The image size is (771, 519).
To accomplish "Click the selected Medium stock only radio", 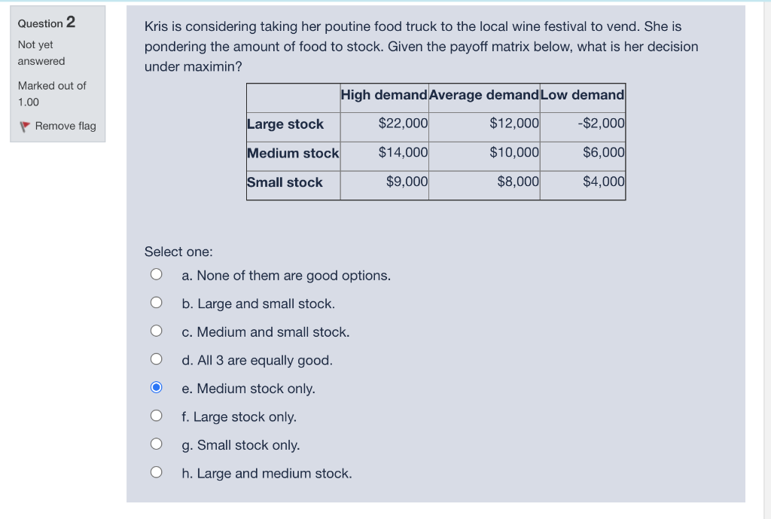I will (156, 388).
